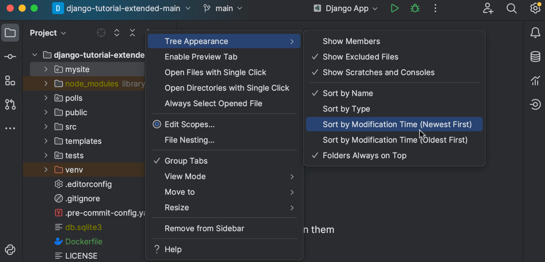Select the Dockerfile in project tree
Image resolution: width=545 pixels, height=262 pixels.
click(x=83, y=242)
